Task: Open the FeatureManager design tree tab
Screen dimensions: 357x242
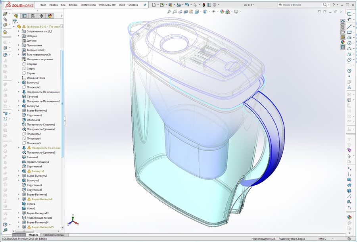Action: coord(16,16)
